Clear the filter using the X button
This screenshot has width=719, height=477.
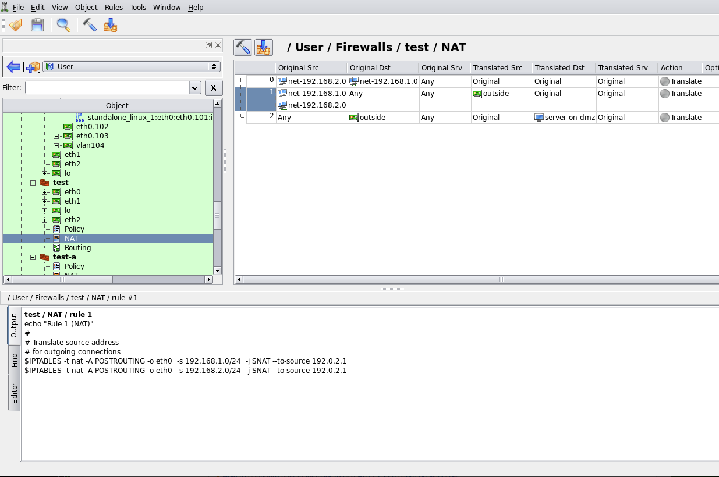pos(213,88)
